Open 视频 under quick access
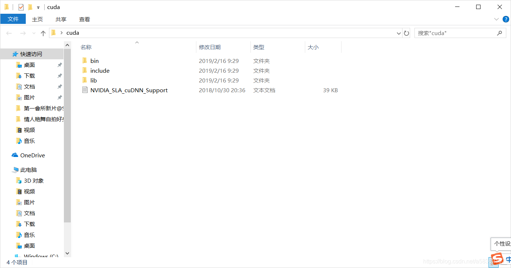This screenshot has height=268, width=511. (x=29, y=130)
